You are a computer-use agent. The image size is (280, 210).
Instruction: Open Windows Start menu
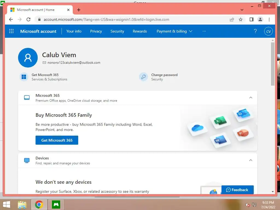point(7,205)
